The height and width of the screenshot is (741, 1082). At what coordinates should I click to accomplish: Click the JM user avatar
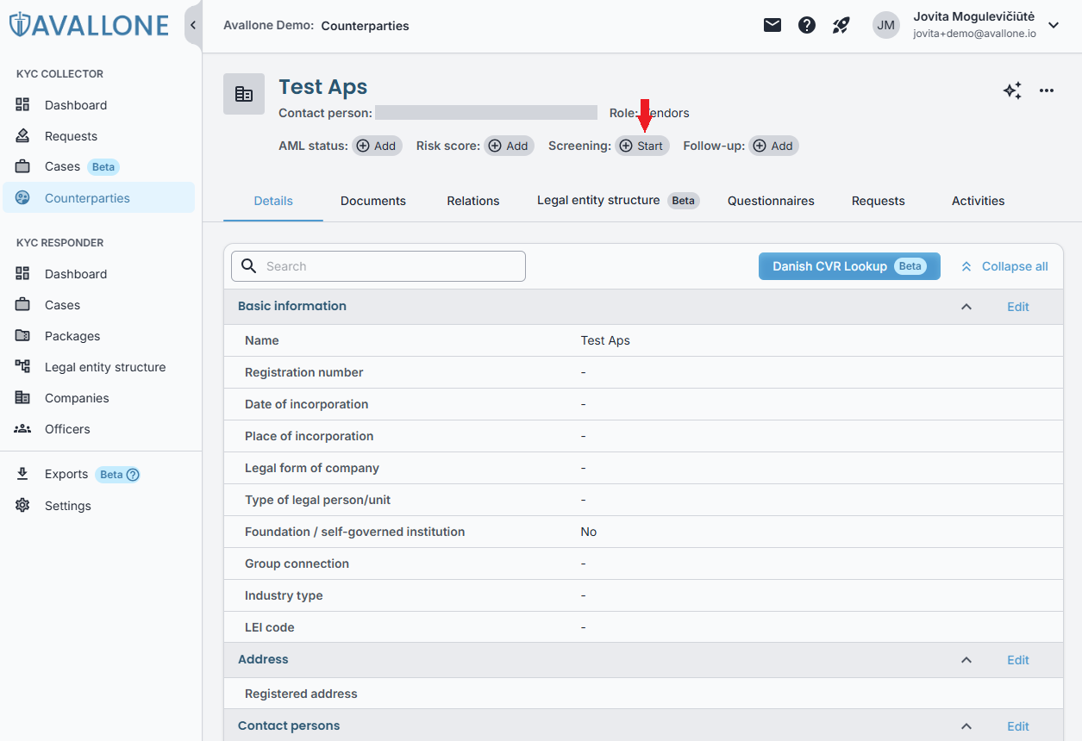click(x=886, y=25)
